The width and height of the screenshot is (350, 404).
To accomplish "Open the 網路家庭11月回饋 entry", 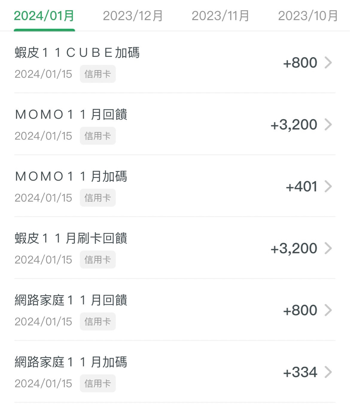I will click(x=175, y=310).
